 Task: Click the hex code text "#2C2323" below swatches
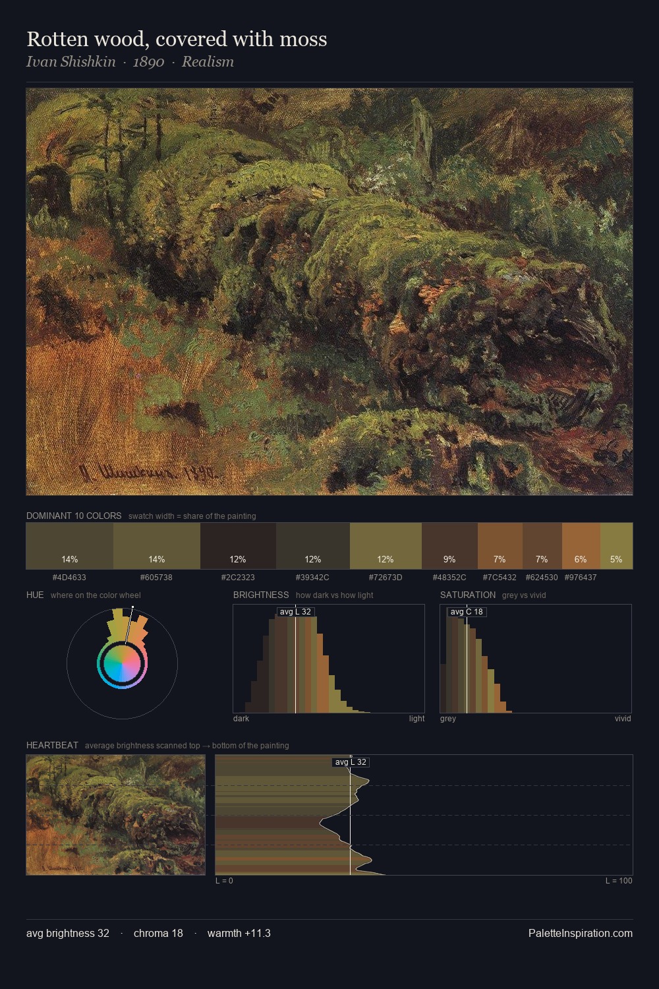tap(238, 577)
